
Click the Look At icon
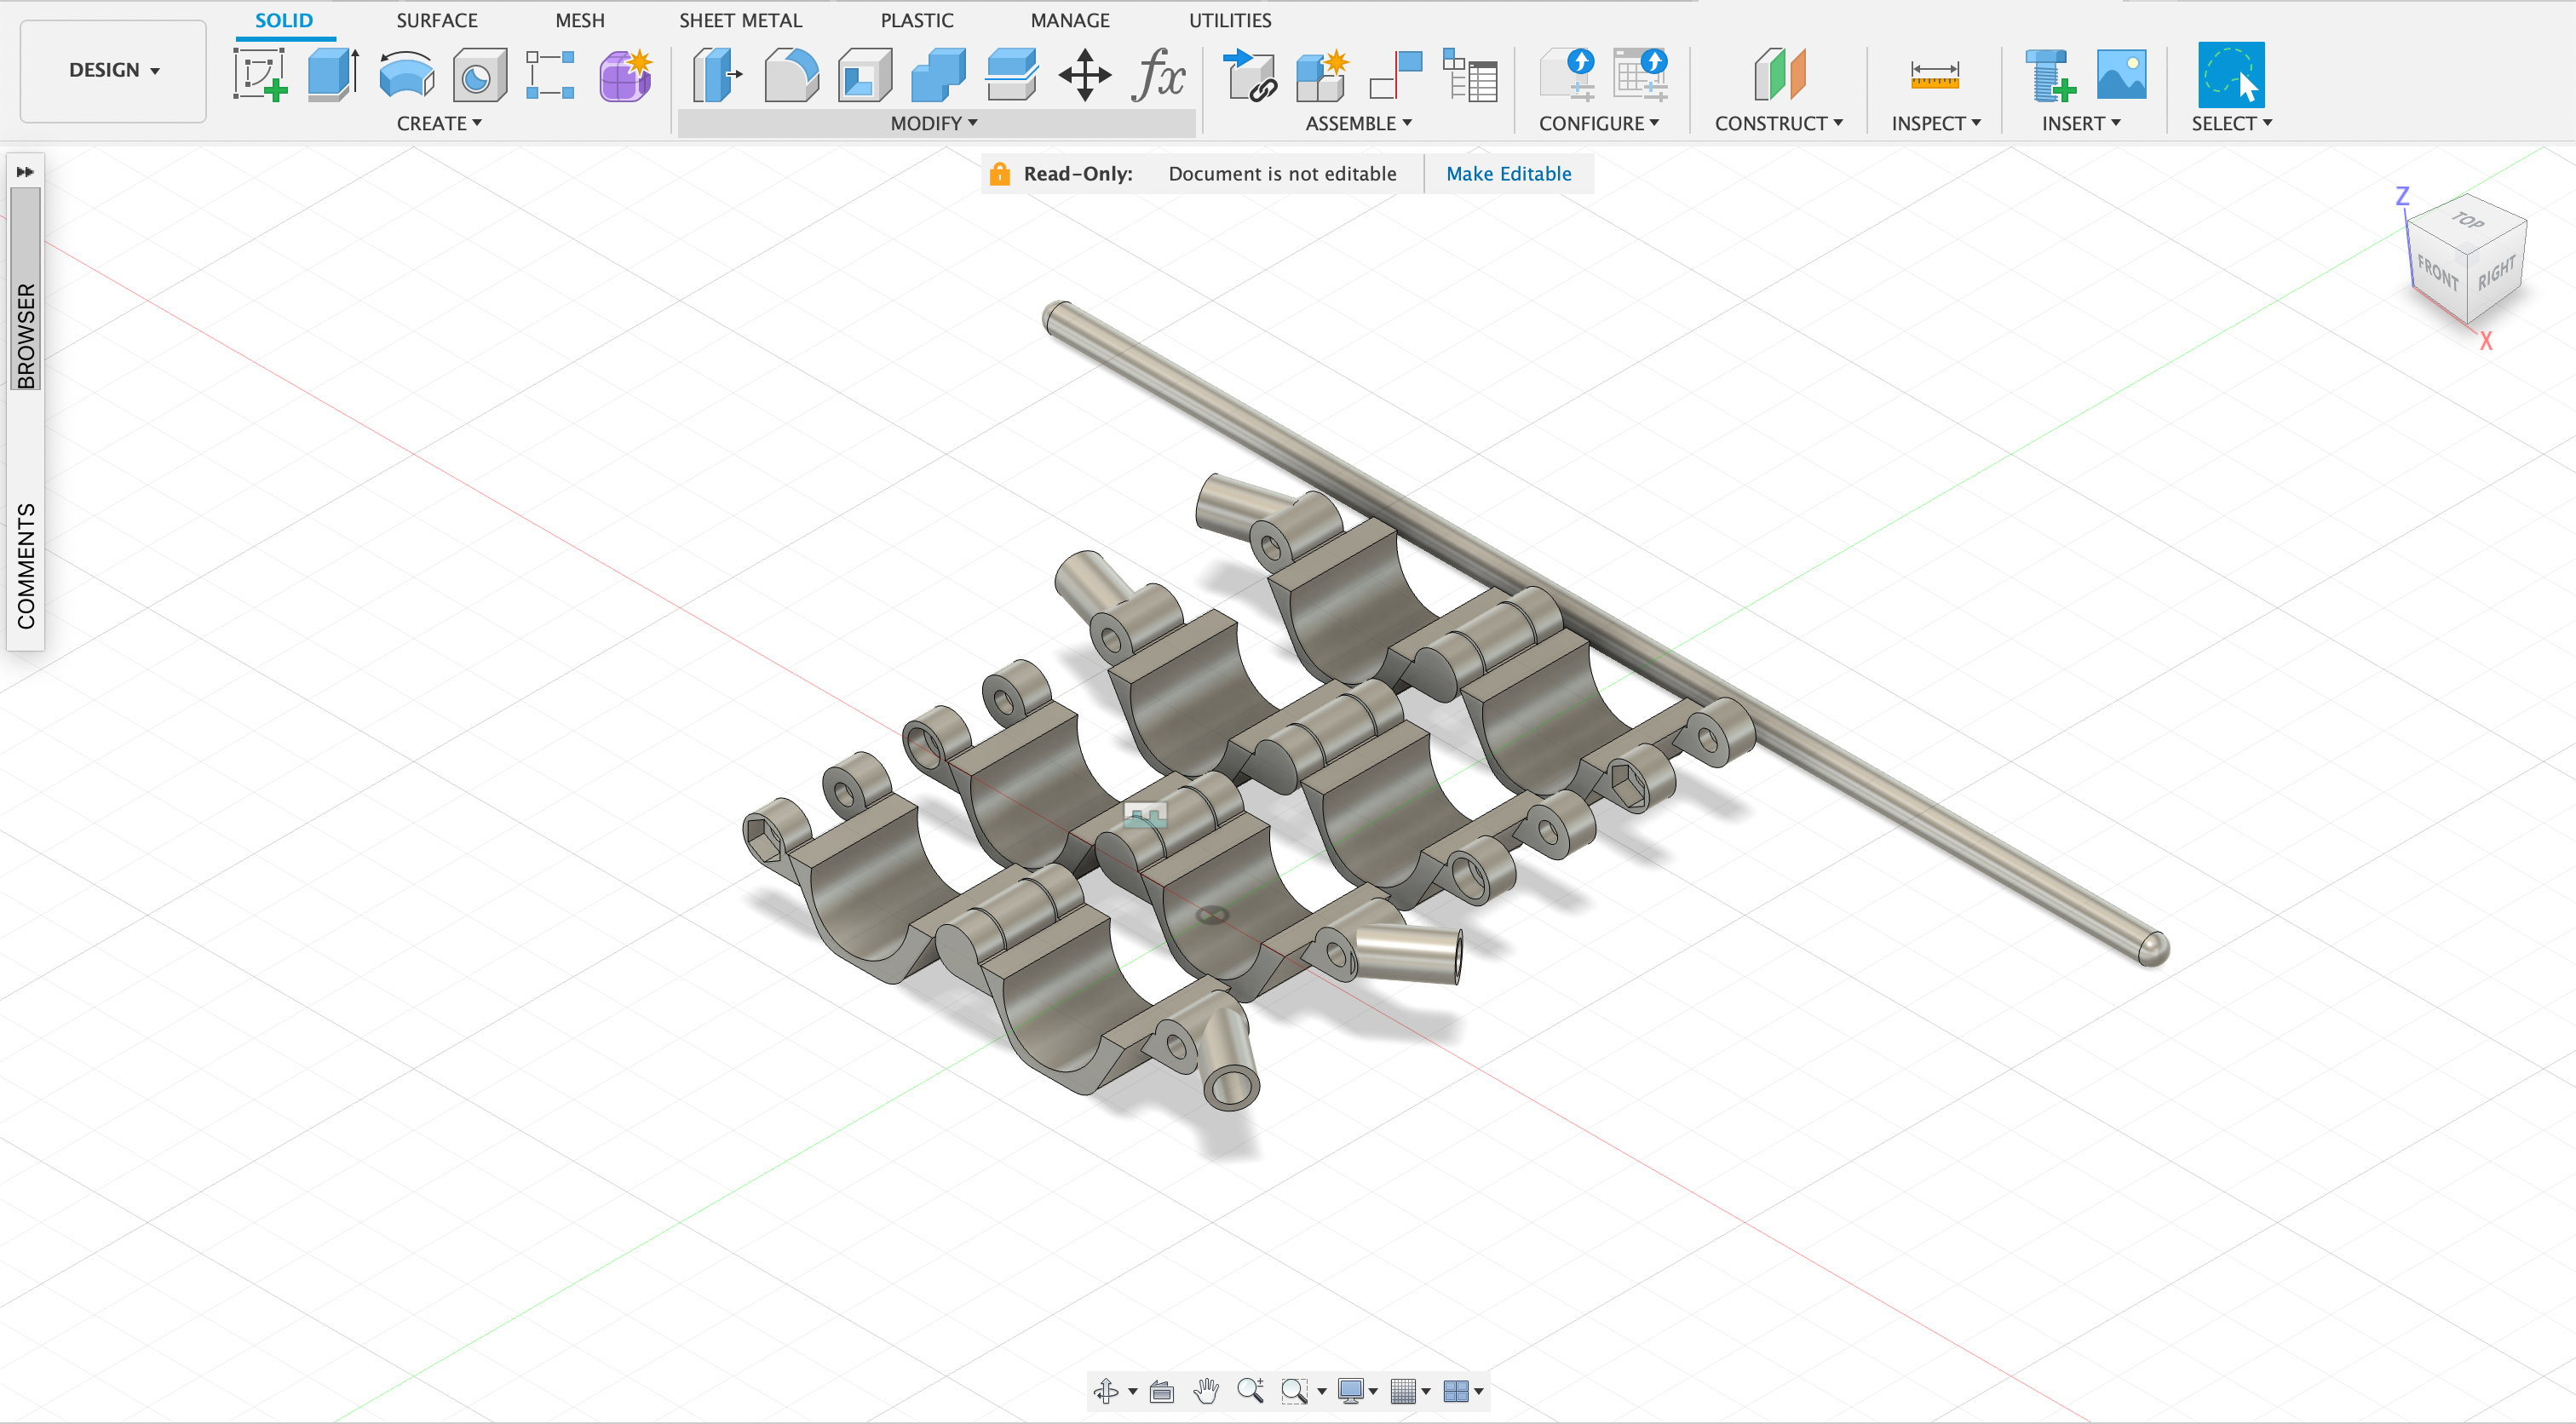pos(1161,1390)
